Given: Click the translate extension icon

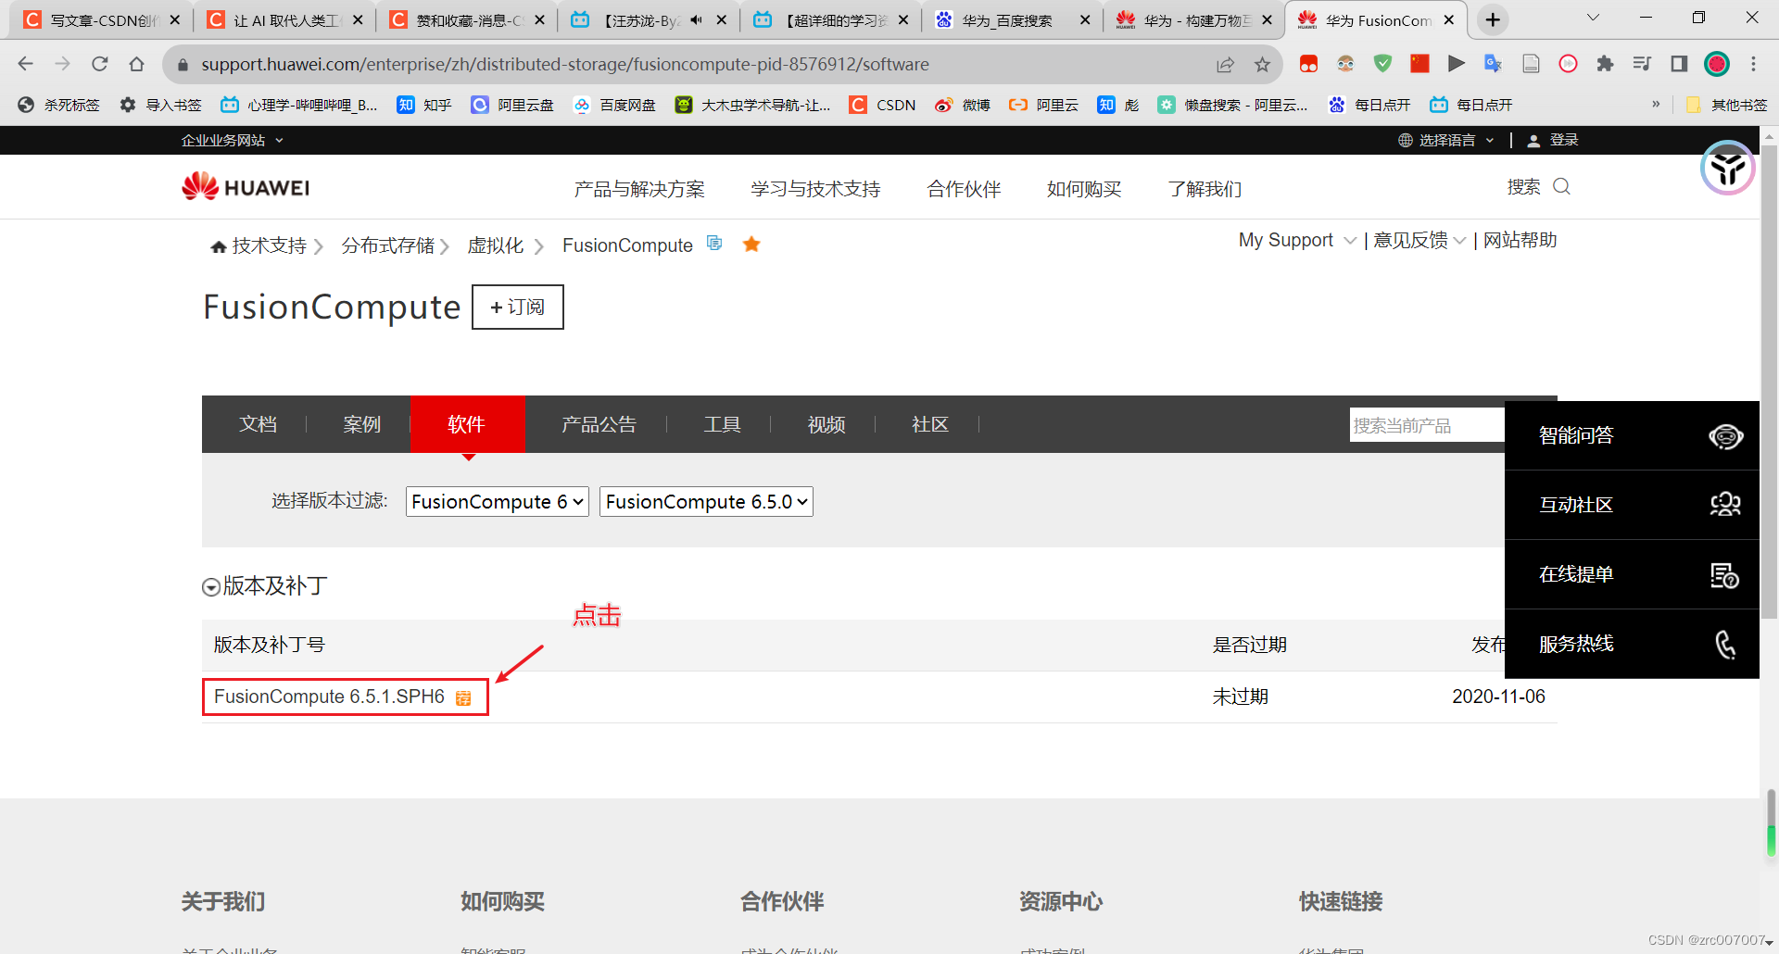Looking at the screenshot, I should point(1493,64).
